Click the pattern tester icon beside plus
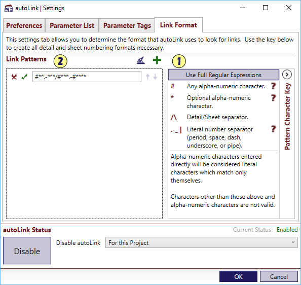The height and width of the screenshot is (285, 301). [141, 60]
